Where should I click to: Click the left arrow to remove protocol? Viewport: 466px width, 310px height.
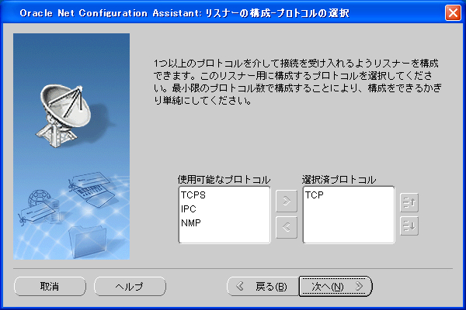coord(287,228)
